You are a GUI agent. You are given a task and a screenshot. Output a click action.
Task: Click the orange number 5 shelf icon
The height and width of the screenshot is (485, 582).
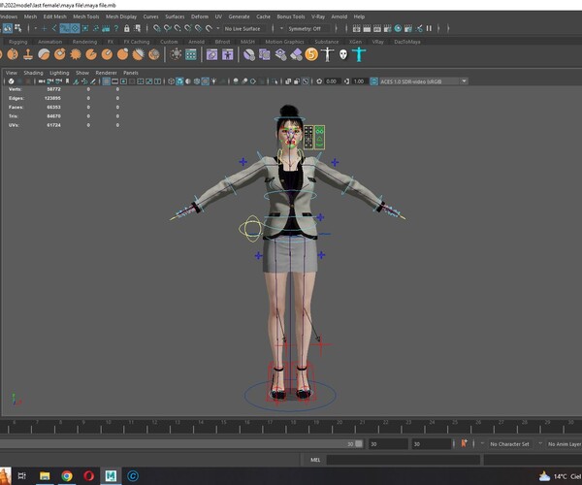coord(311,54)
